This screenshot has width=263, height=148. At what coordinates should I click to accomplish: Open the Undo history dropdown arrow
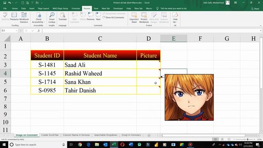[13, 3]
